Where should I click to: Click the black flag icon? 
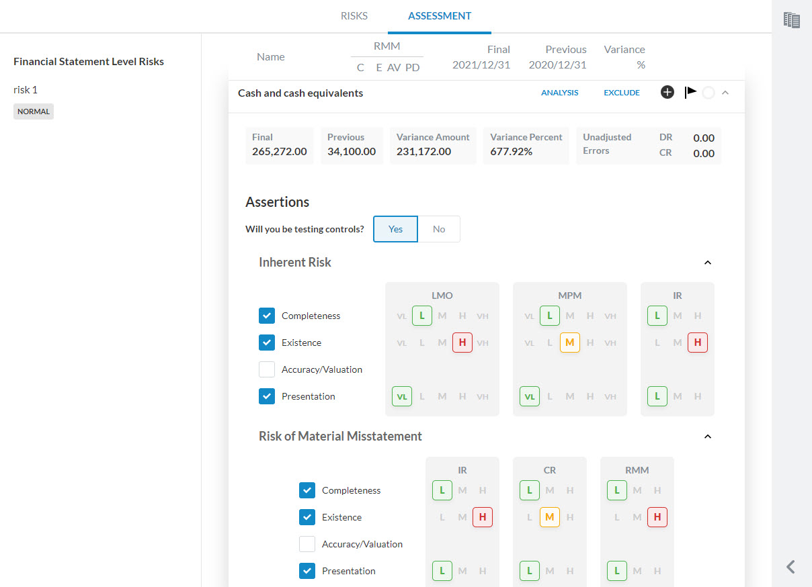click(x=690, y=93)
